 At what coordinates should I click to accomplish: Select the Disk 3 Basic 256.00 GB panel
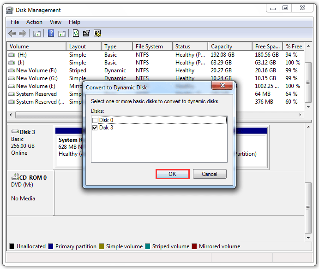click(x=30, y=147)
